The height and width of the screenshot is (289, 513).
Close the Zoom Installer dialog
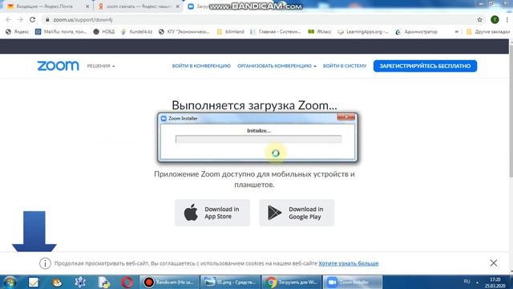coord(345,117)
